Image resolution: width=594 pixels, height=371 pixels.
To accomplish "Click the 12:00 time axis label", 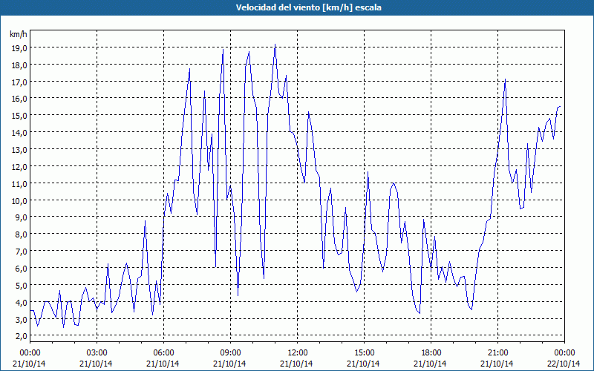I will (x=298, y=353).
